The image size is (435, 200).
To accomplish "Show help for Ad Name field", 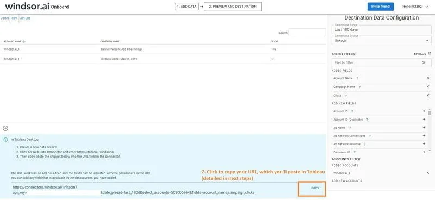I will click(x=350, y=128).
